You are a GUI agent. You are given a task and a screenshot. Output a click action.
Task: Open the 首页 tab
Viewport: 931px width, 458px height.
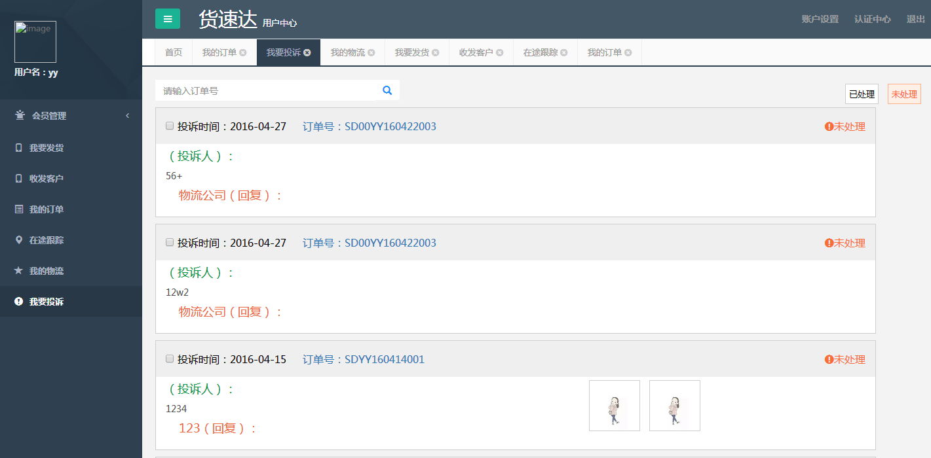coord(174,53)
